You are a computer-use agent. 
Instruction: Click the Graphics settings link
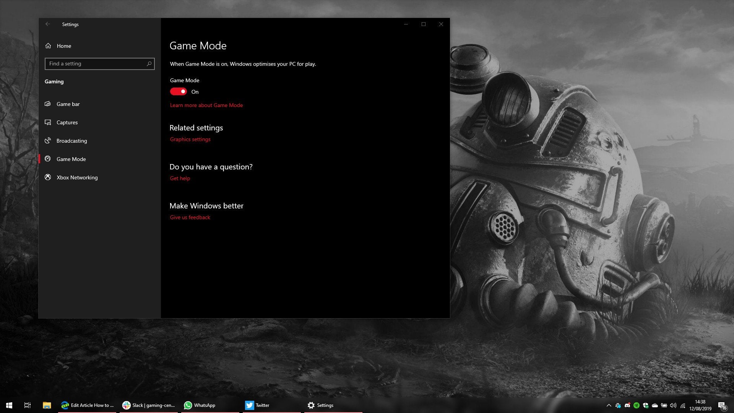190,139
